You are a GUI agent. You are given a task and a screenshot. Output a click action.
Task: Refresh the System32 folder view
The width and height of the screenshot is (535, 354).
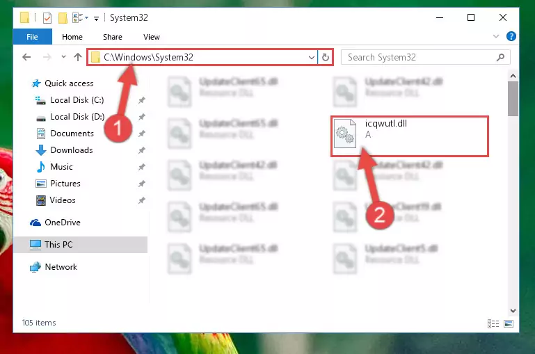click(326, 57)
